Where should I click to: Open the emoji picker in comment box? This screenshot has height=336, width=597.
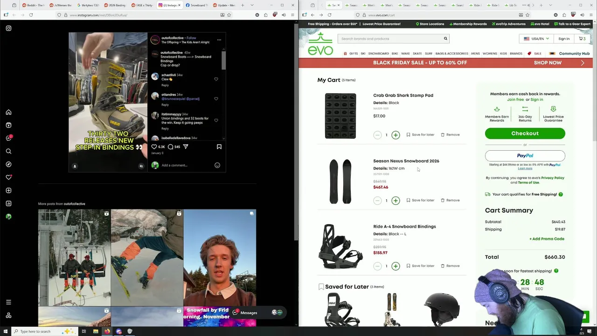[x=217, y=165]
